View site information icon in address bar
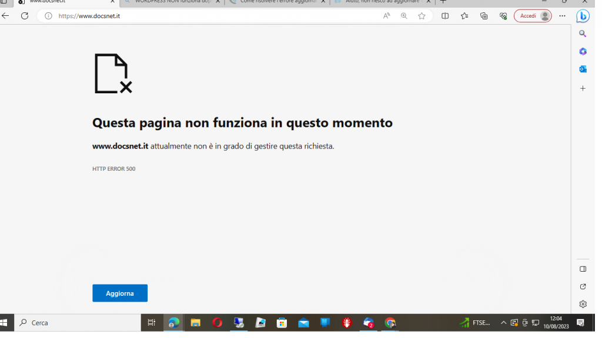 (x=48, y=16)
